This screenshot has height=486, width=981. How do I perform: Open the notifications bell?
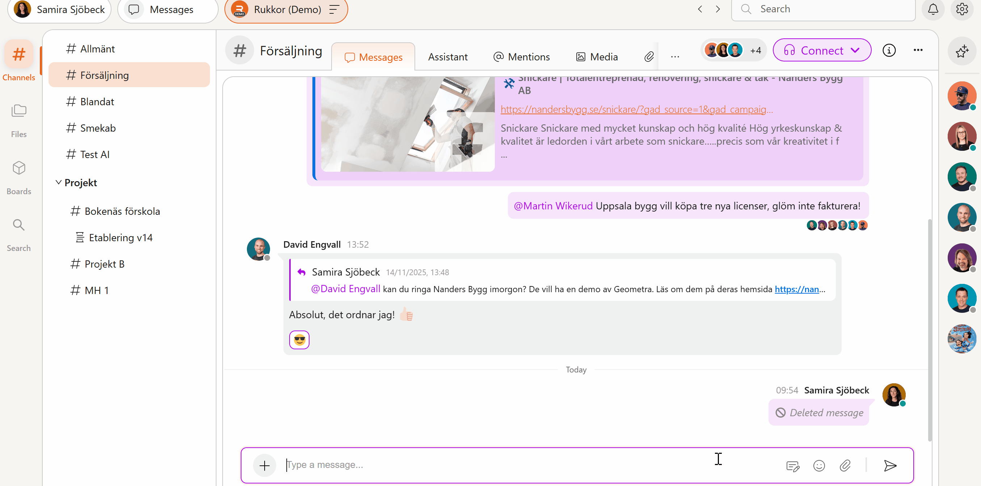click(x=932, y=9)
